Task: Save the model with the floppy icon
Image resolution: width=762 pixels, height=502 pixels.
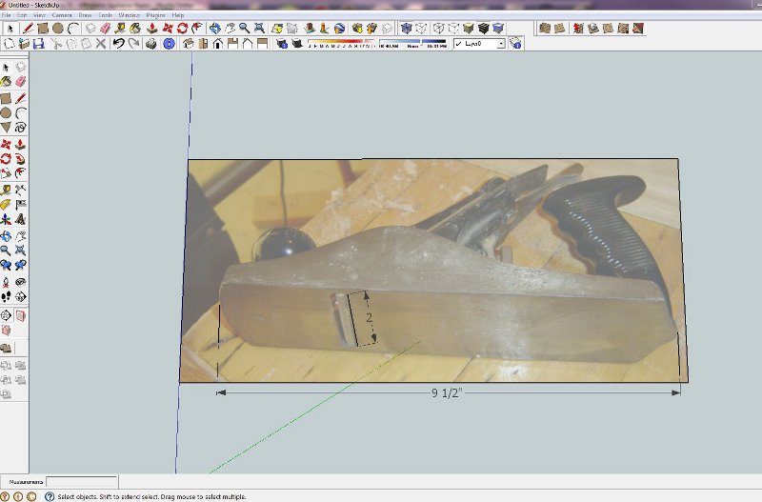Action: (x=39, y=44)
